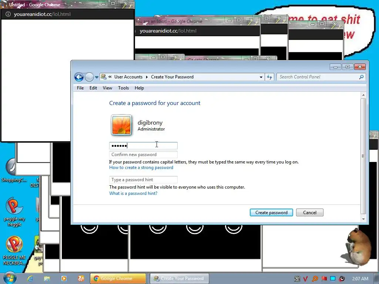Open the Edit menu
The image size is (379, 284).
[x=93, y=88]
